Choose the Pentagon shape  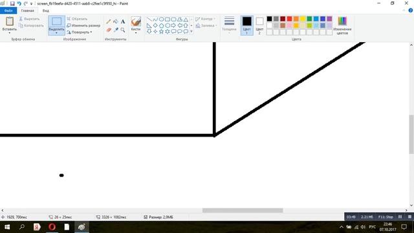tap(161, 26)
